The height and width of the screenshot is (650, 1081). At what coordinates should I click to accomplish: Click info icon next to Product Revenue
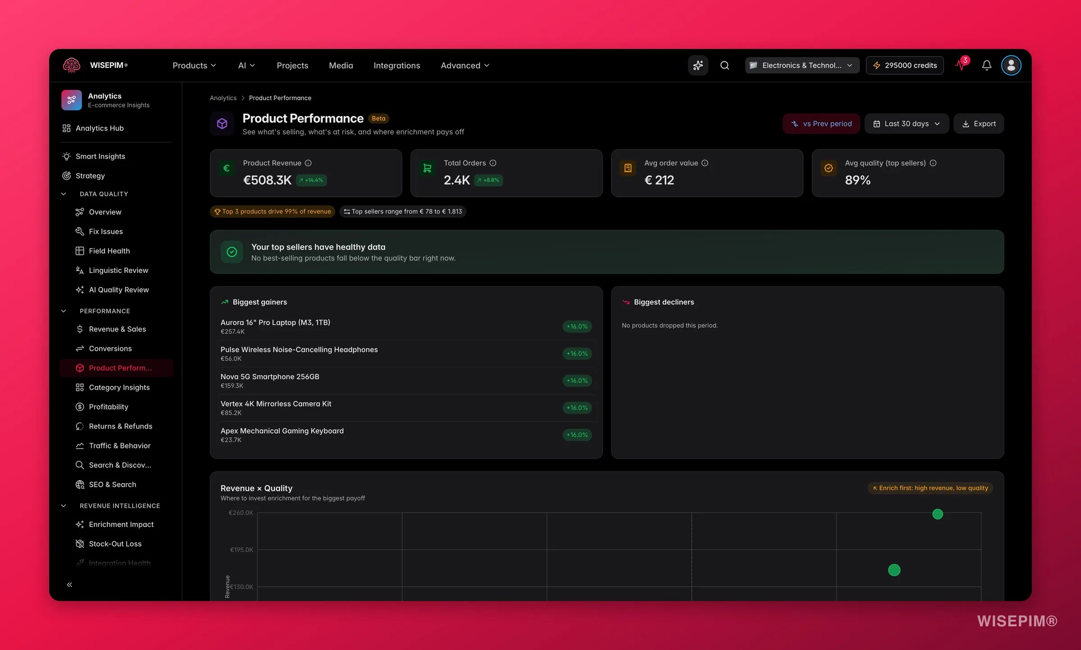[308, 163]
